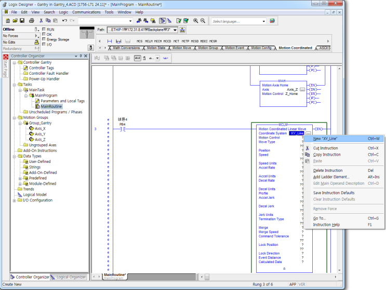
Task: Toggle the Energy Storage status checkbox
Action: [44, 39]
